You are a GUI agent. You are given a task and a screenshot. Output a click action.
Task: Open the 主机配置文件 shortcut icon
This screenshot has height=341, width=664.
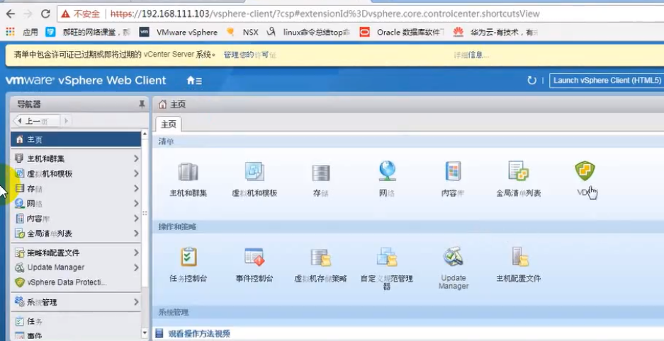pos(519,257)
